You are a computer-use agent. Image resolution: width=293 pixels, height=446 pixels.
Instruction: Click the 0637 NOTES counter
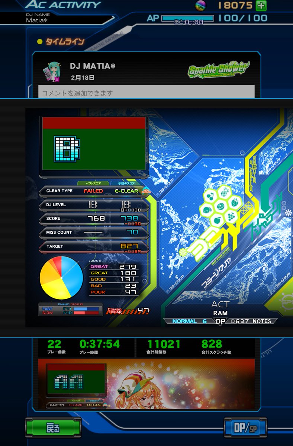251,321
